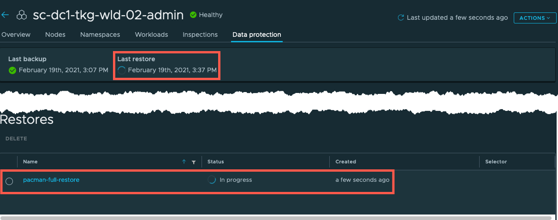Click the green Healthy status checkmark
Screen dimensions: 558x220
pos(193,15)
